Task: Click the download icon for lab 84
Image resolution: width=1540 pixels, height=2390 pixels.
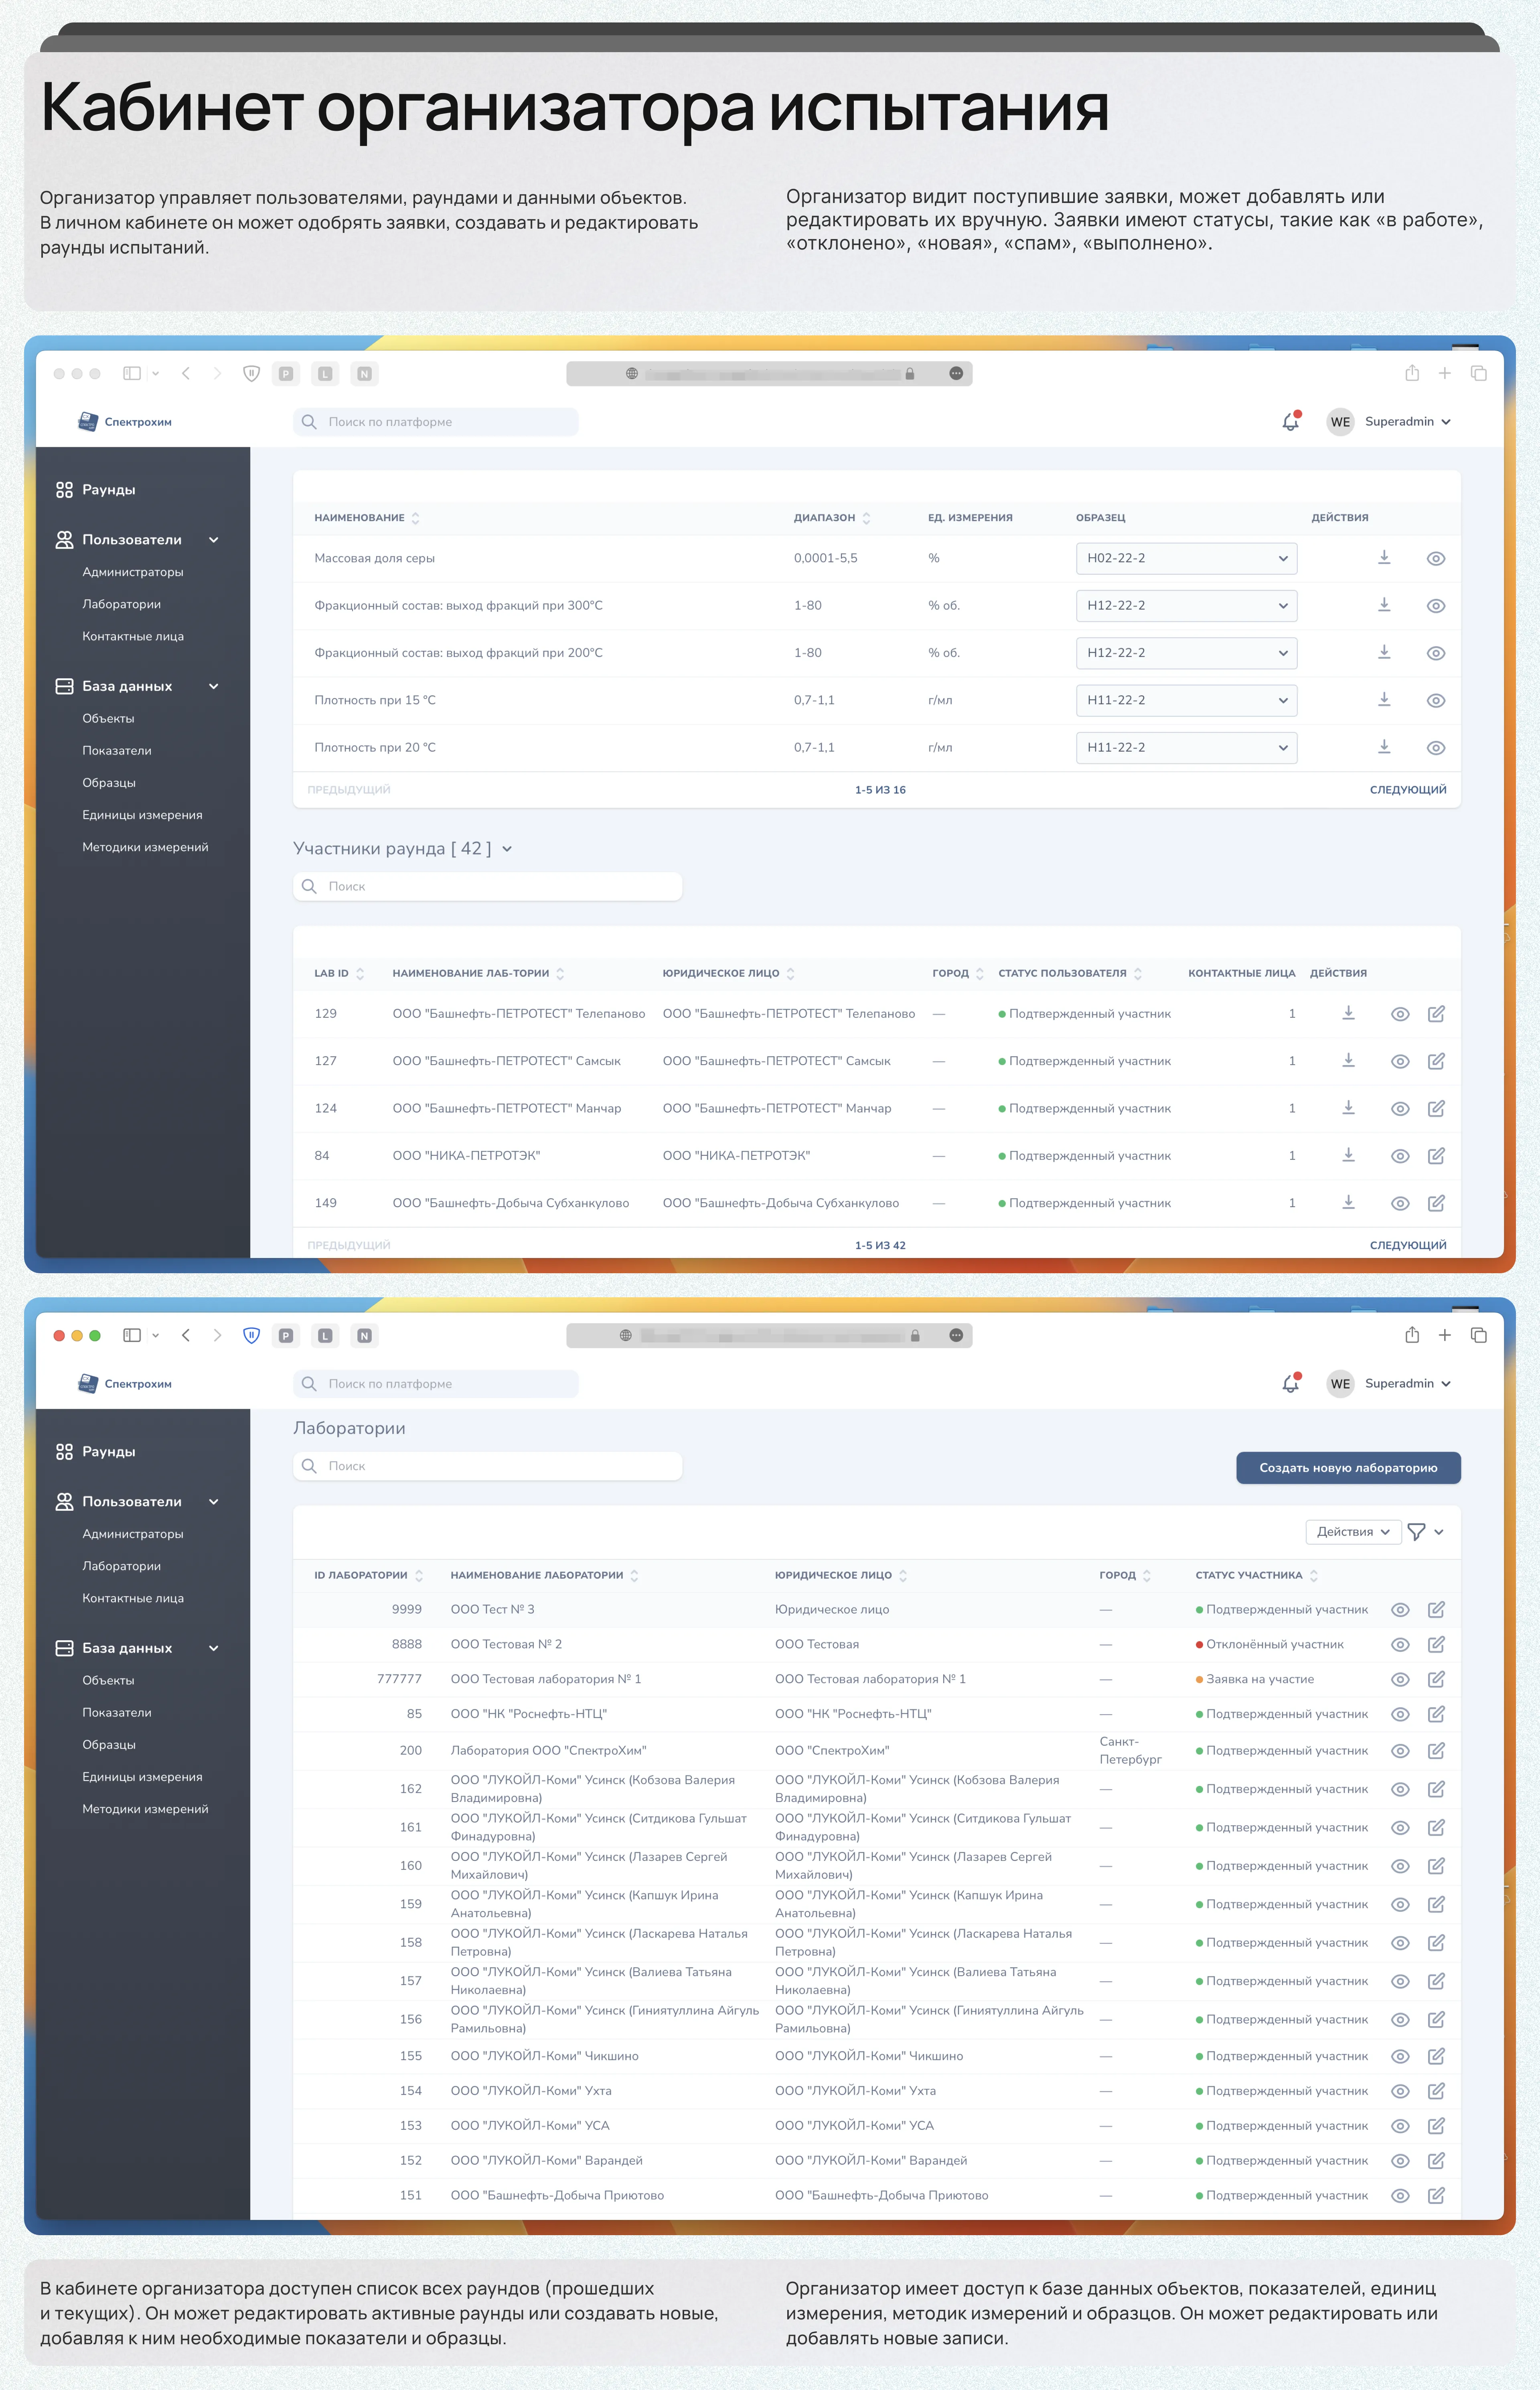Action: click(1348, 1155)
